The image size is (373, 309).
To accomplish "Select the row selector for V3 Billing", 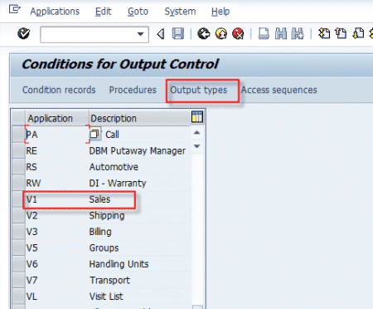I will 18,232.
